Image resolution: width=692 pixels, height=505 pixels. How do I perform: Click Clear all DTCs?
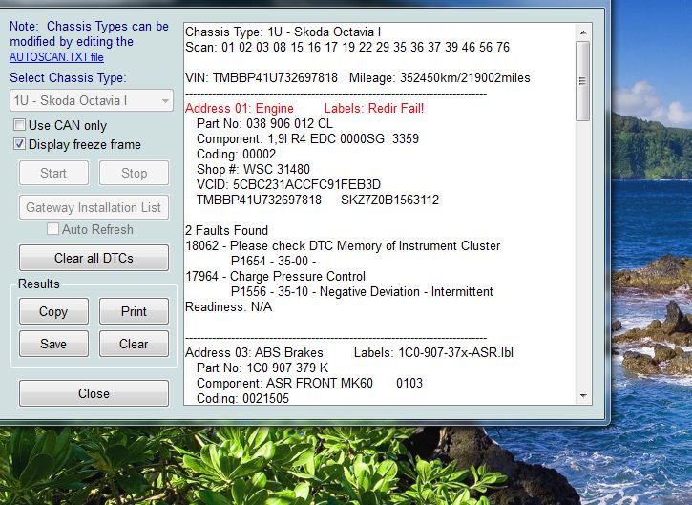tap(94, 258)
